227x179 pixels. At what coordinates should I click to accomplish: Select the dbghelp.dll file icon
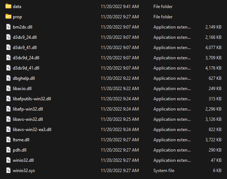pos(8,78)
